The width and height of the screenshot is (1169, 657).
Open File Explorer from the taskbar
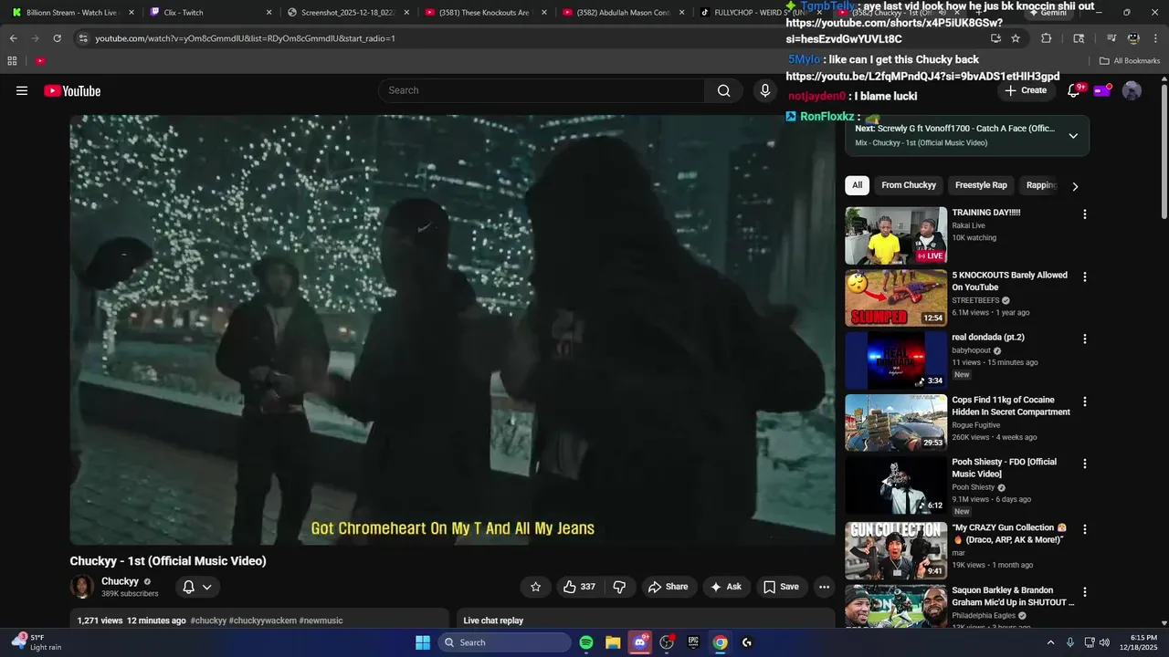613,642
